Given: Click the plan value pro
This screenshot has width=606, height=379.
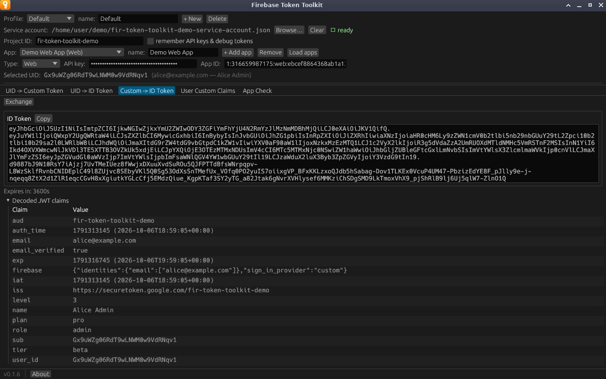Looking at the screenshot, I should coord(79,320).
